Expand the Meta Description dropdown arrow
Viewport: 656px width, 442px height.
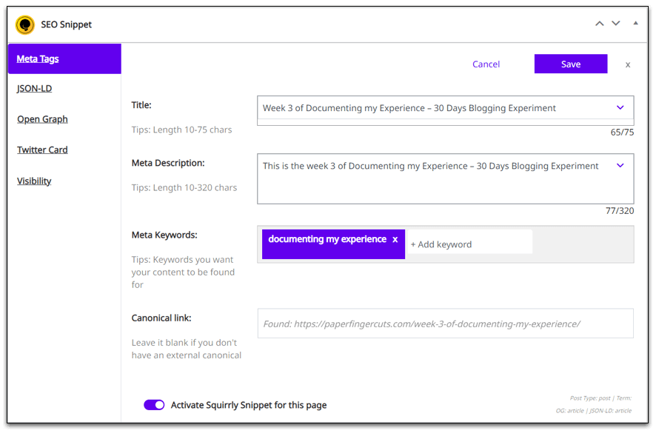620,166
